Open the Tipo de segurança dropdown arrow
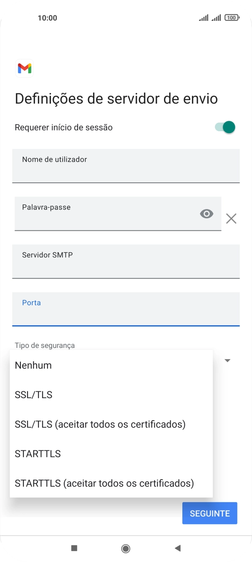The height and width of the screenshot is (562, 252). [227, 360]
